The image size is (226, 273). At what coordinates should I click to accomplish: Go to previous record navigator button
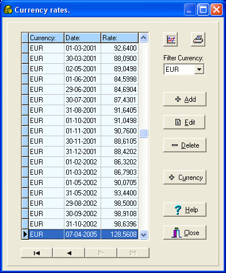pos(69,253)
